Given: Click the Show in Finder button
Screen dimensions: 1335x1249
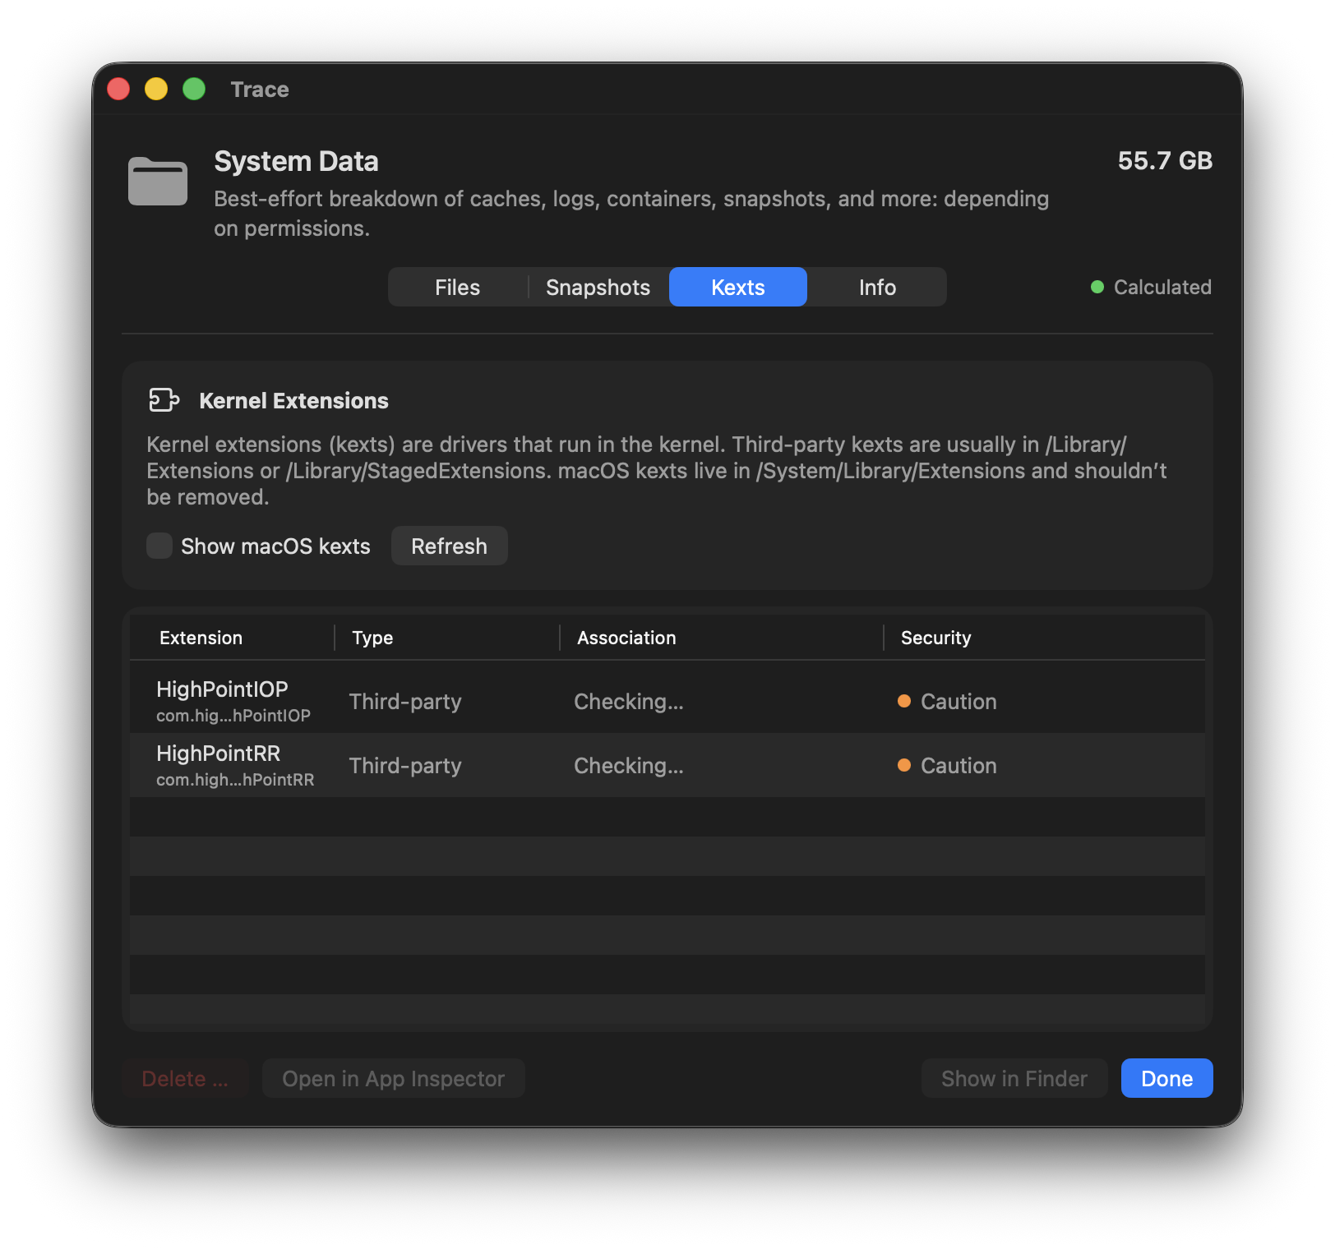Looking at the screenshot, I should pyautogui.click(x=1014, y=1078).
